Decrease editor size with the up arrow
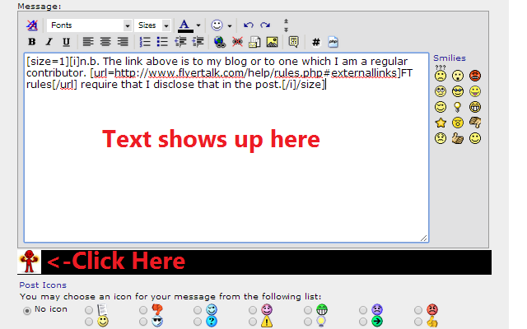The height and width of the screenshot is (329, 527). 286,21
